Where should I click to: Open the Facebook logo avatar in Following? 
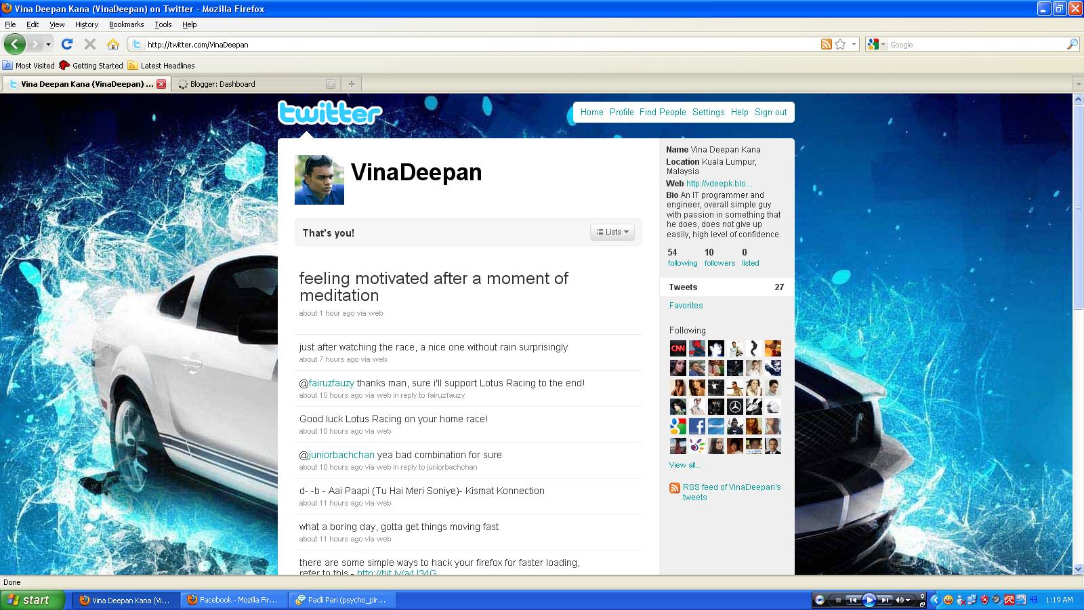coord(696,426)
